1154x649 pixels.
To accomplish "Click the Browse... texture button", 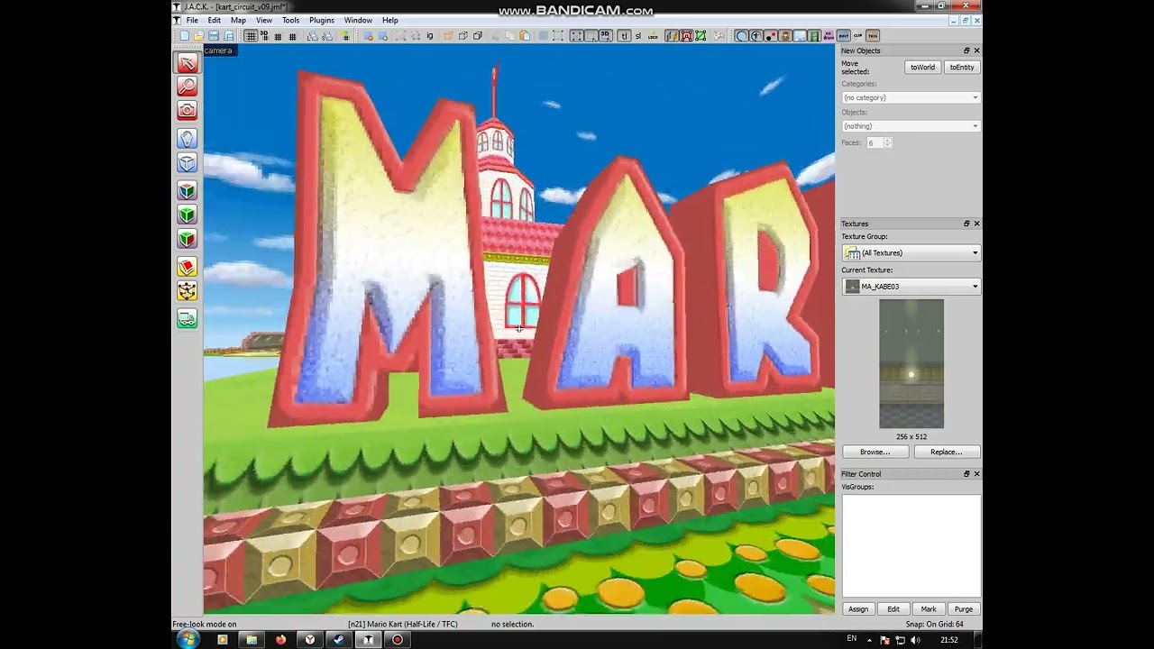I will [x=875, y=452].
